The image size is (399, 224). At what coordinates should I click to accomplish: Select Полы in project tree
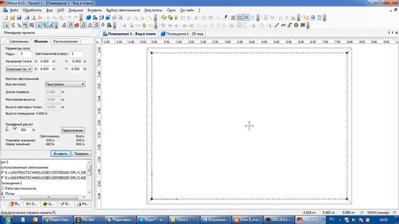click(x=10, y=194)
